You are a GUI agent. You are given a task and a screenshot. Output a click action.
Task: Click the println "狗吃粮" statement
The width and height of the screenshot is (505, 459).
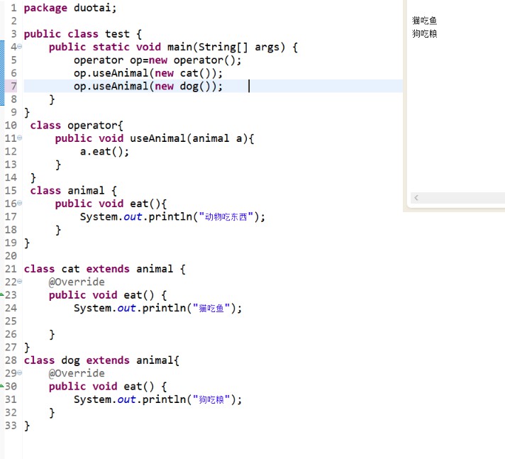157,399
